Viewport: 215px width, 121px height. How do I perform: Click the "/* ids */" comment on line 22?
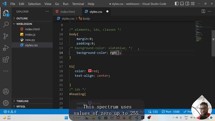[x=78, y=89]
